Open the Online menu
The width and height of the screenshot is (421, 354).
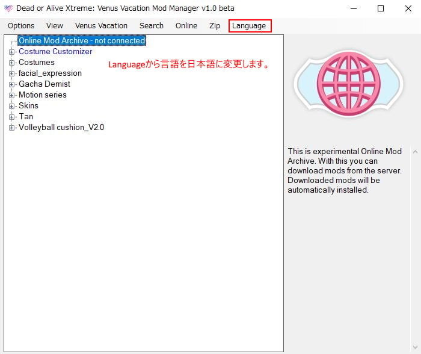[186, 26]
